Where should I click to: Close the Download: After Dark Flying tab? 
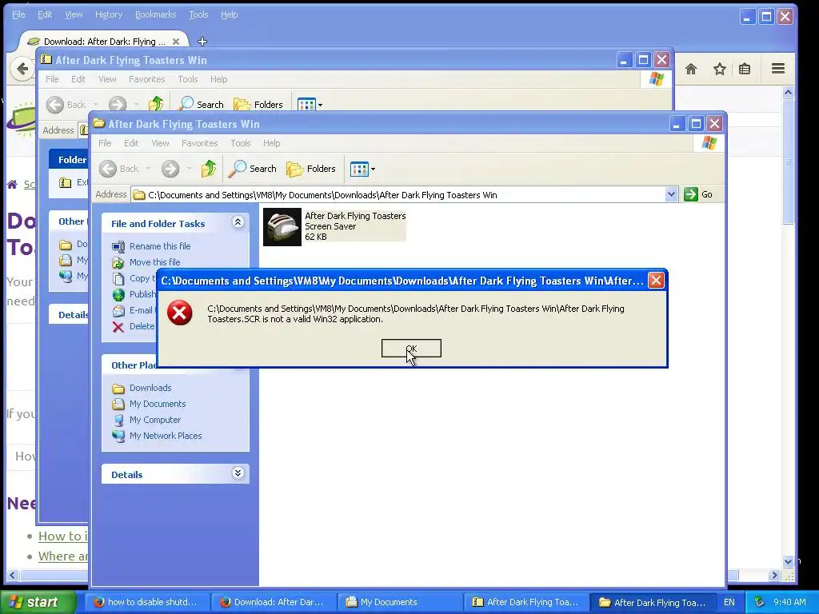[x=176, y=42]
